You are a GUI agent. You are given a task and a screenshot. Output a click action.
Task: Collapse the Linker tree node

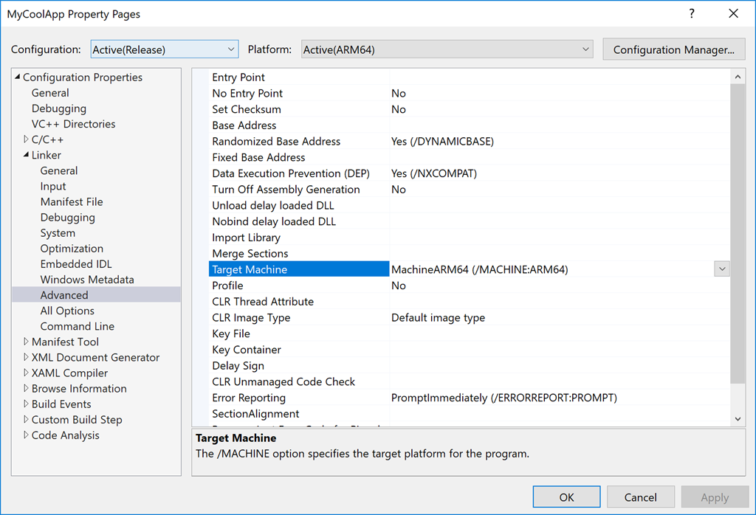tap(27, 155)
